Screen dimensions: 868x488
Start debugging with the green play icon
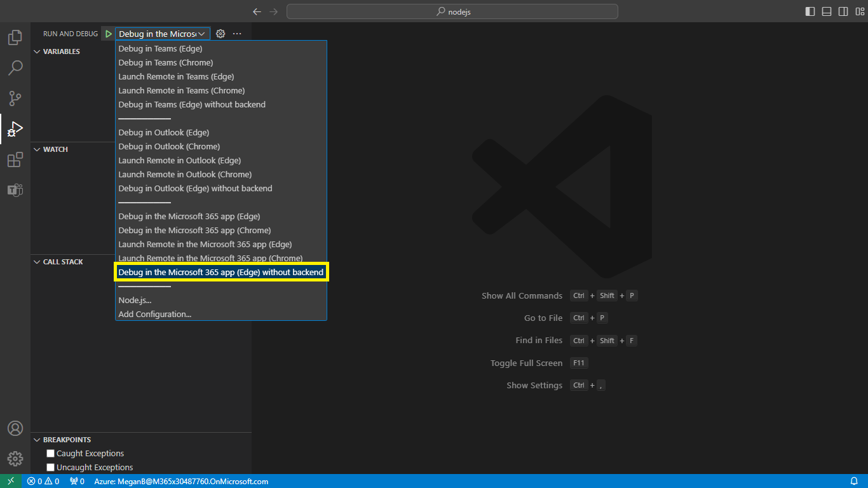click(x=109, y=34)
